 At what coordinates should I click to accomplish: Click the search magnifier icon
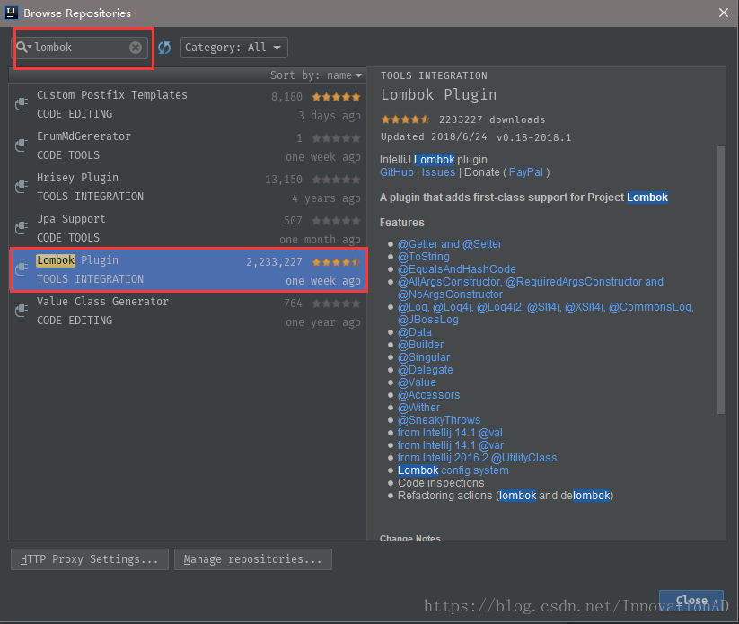[x=22, y=47]
